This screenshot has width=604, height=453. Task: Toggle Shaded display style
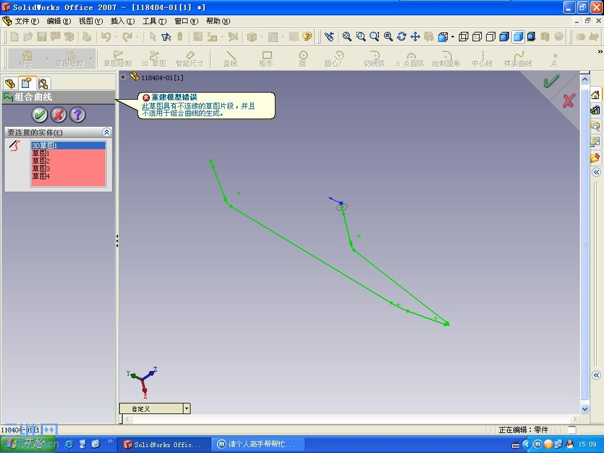[518, 37]
